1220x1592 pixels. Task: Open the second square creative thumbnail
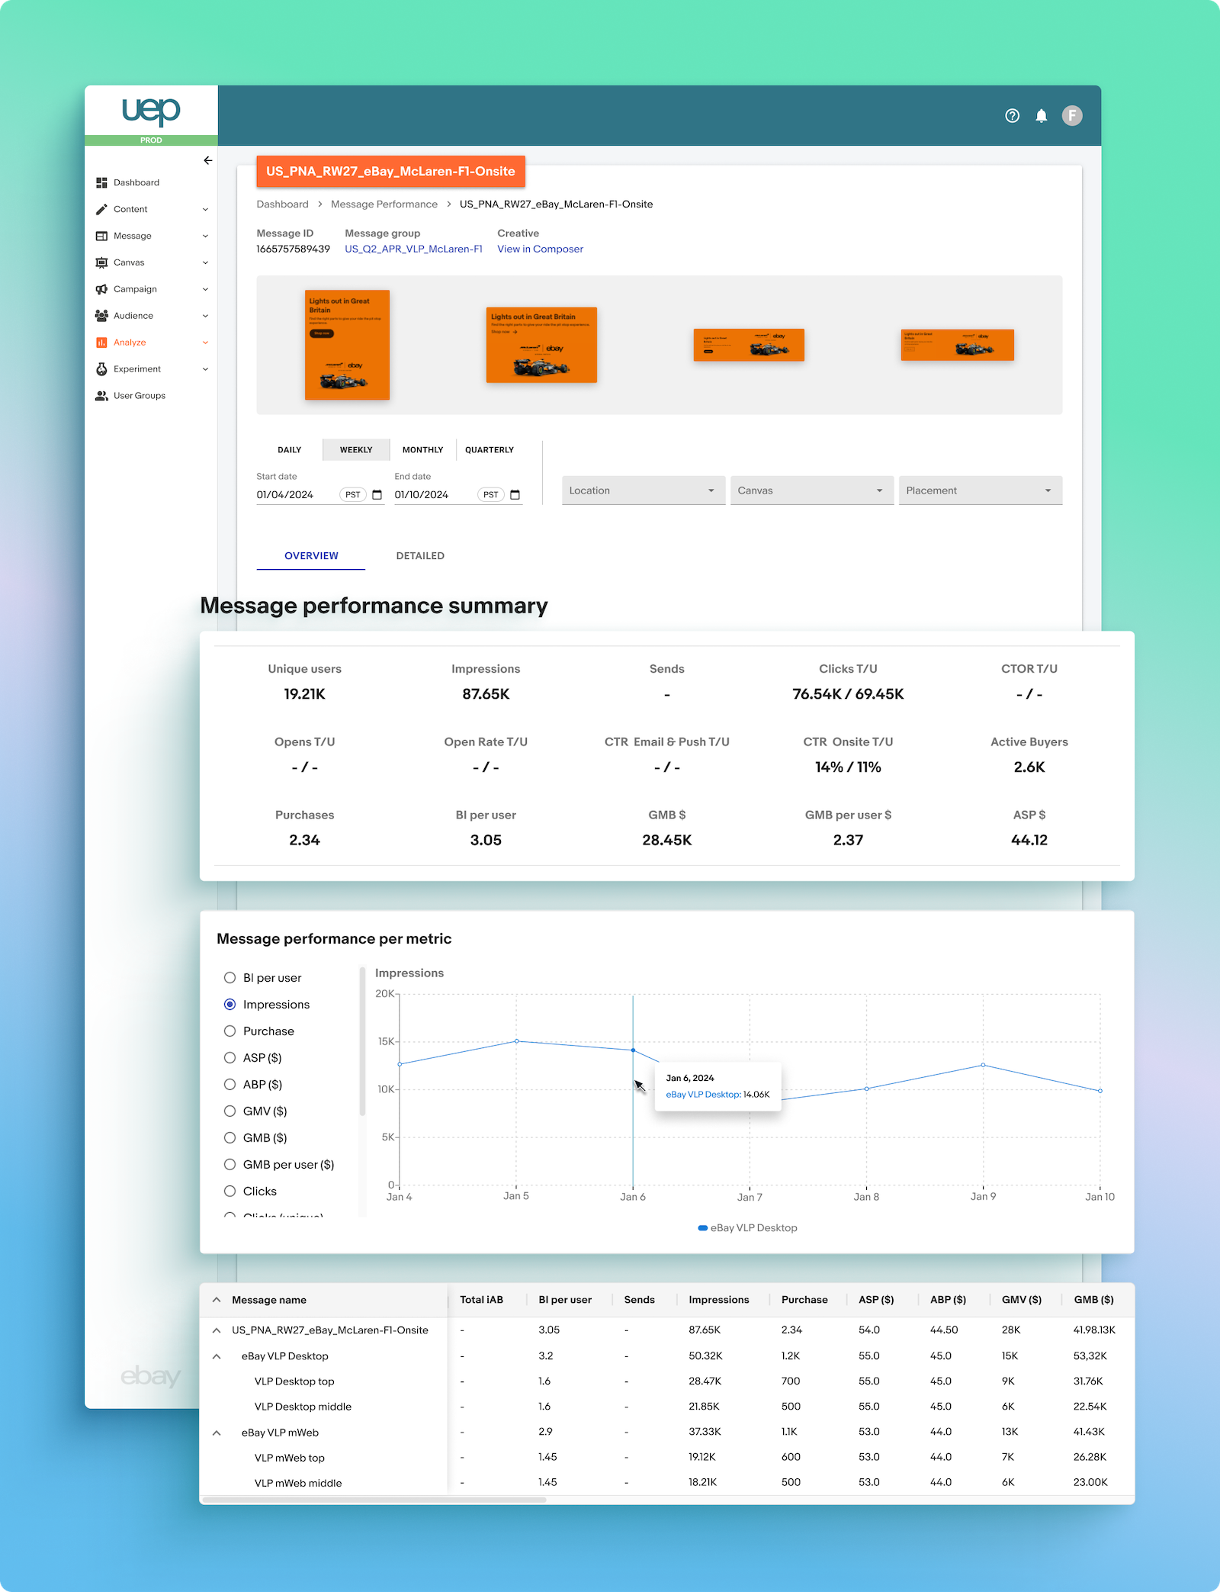coord(541,345)
